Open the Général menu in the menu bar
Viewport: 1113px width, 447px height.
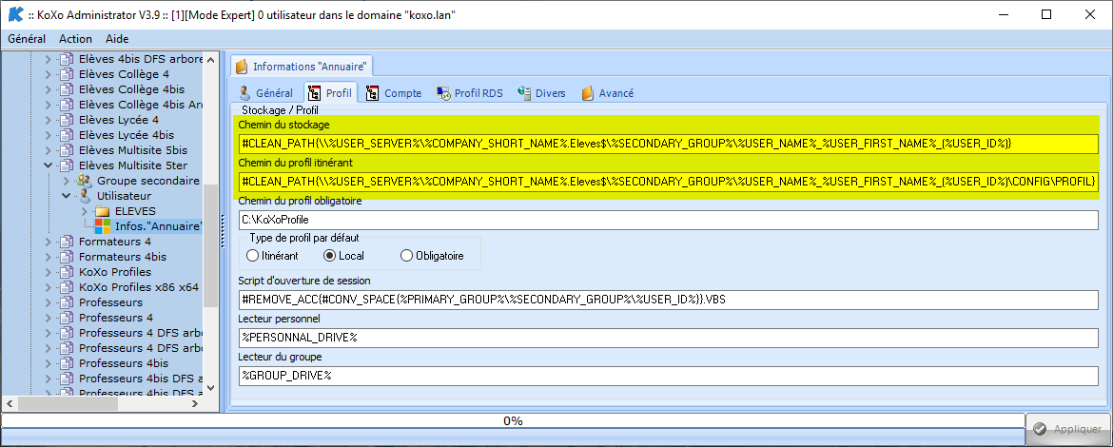pyautogui.click(x=27, y=39)
